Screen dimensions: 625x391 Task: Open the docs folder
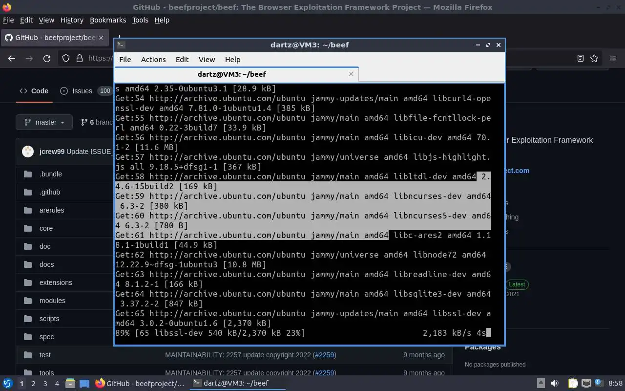[x=46, y=264]
